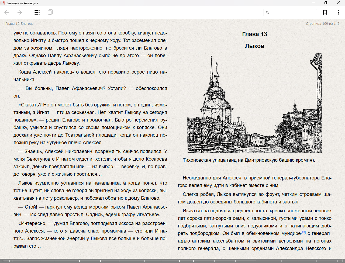The width and height of the screenshot is (345, 263).
Task: Restore down the reader window
Action: coord(326,3)
